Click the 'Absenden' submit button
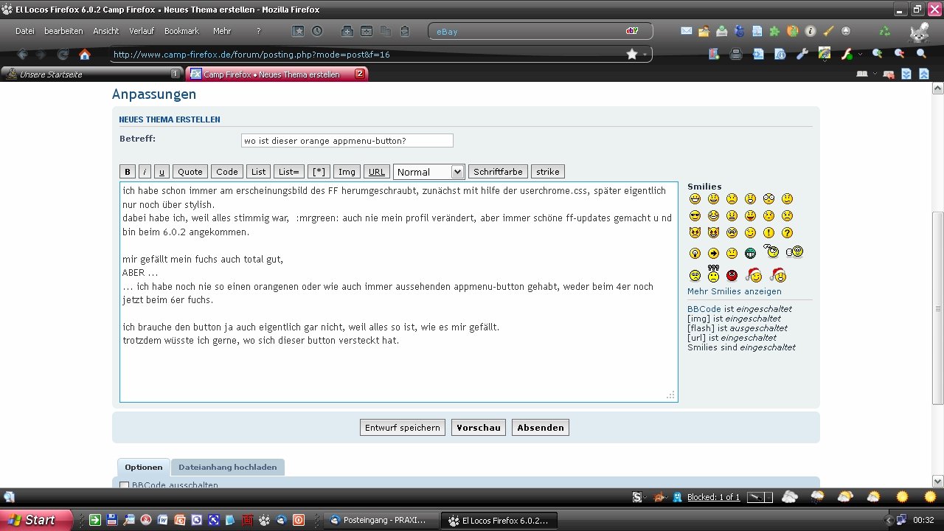 pyautogui.click(x=541, y=428)
